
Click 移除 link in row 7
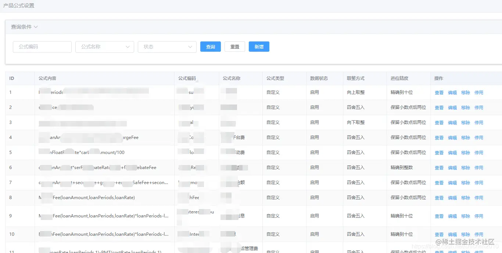[466, 183]
